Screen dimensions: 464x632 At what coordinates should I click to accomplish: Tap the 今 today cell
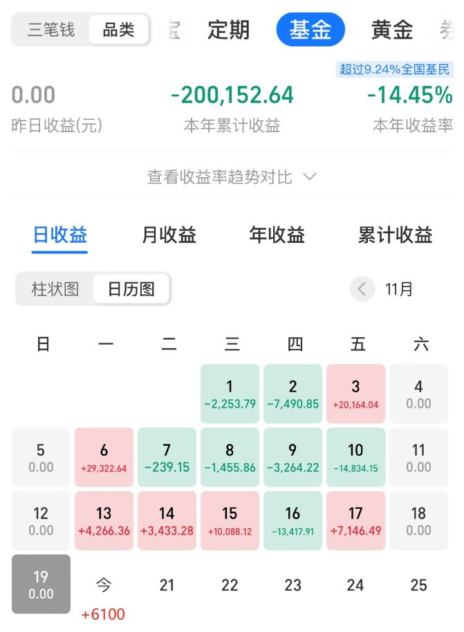(104, 584)
